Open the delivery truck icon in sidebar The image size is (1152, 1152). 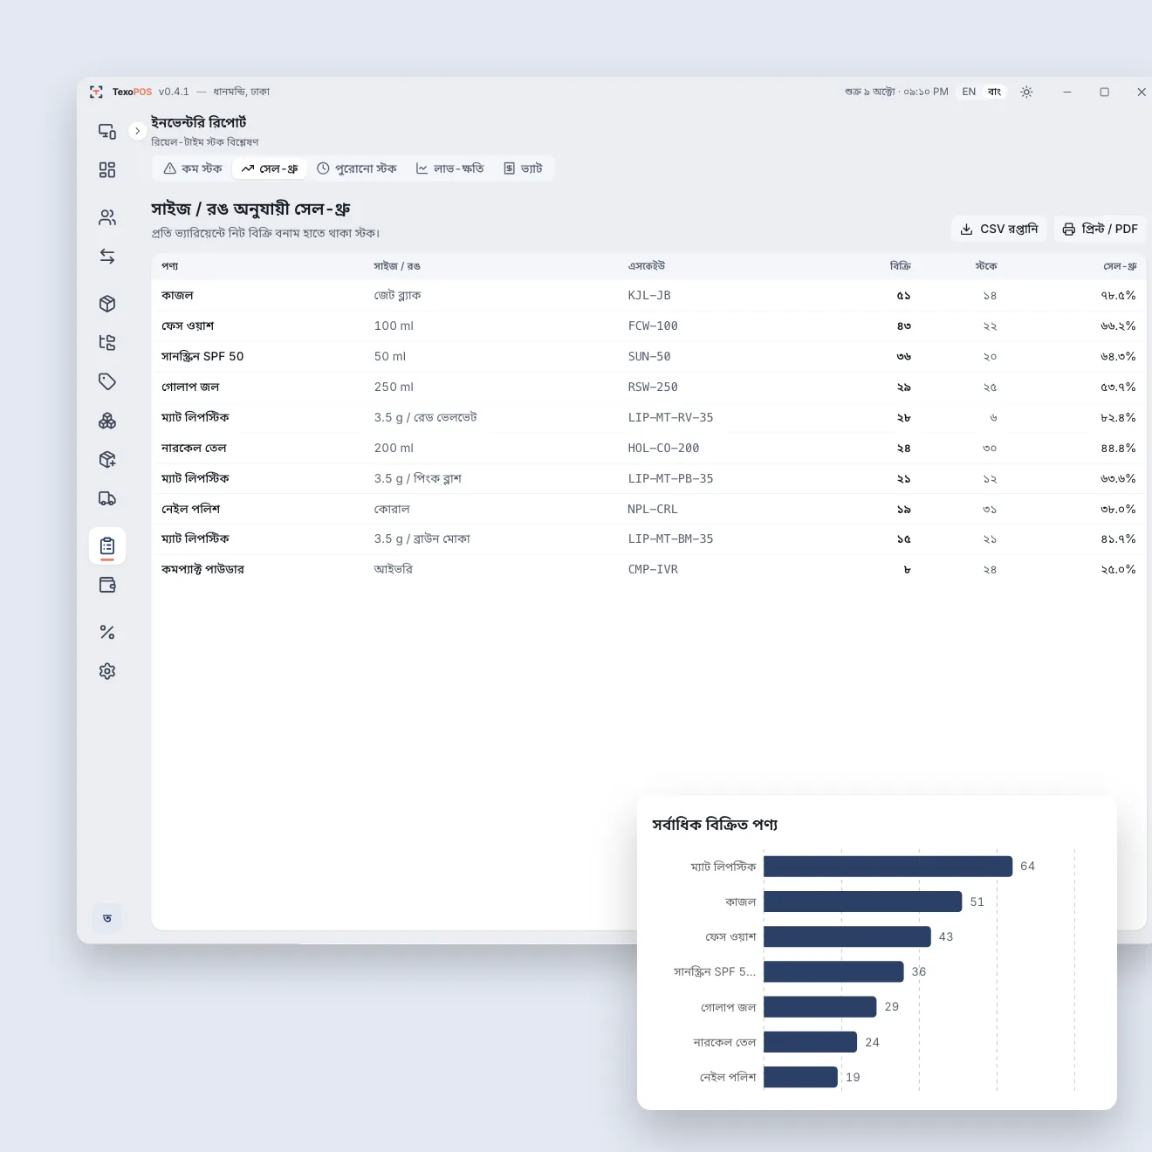[x=107, y=498]
